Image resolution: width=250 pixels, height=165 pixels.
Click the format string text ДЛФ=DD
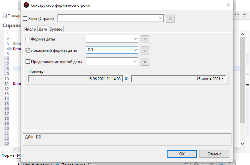click(33, 137)
